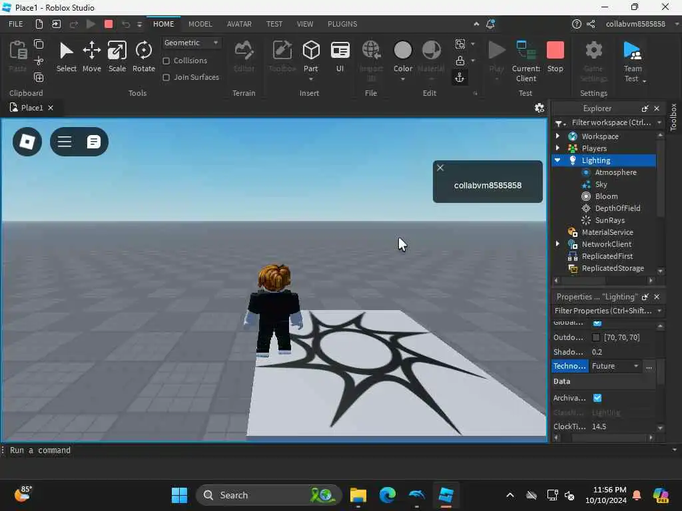
Task: Select DepthOfField in Explorer
Action: tap(617, 208)
